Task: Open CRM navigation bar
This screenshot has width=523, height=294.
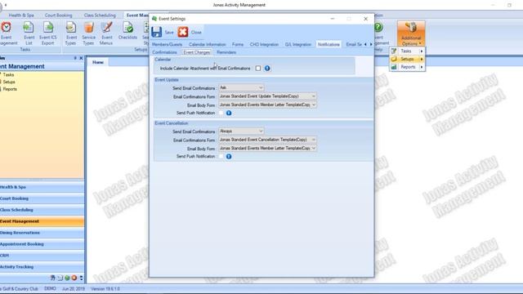Action: point(42,256)
